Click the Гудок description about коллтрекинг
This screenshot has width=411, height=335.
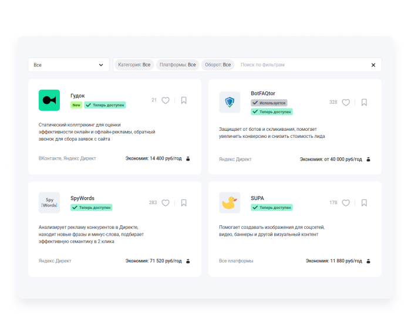(97, 132)
